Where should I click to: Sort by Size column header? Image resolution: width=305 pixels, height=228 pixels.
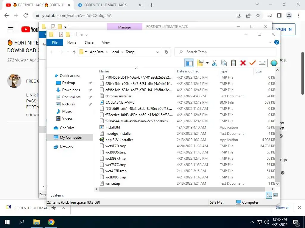(264, 71)
